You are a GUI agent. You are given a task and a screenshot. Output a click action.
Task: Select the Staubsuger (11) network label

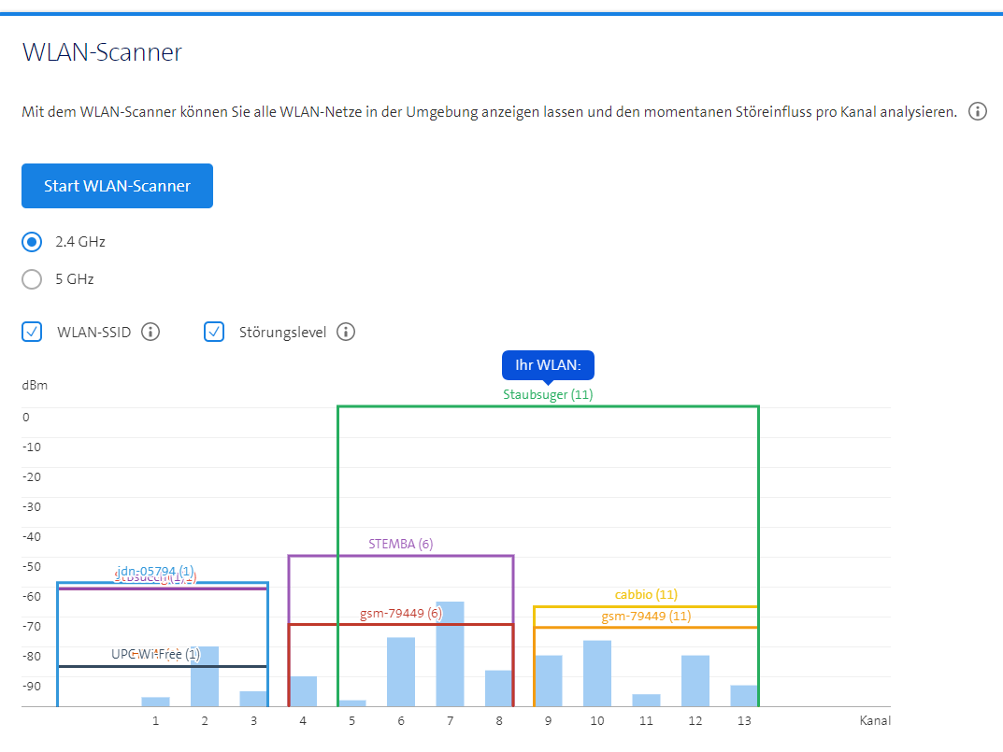point(548,394)
